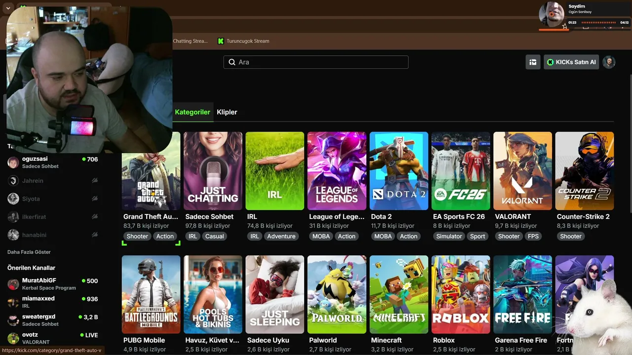Select the Adventure tag under IRL
This screenshot has height=355, width=632.
coord(281,236)
